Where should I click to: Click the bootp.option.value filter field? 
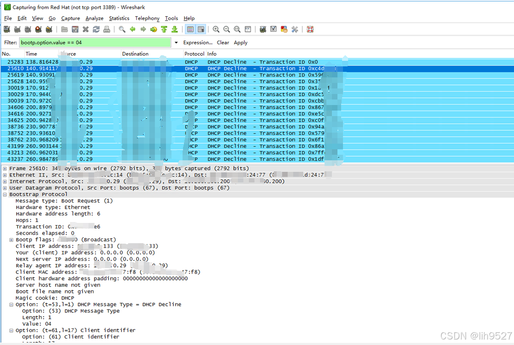[95, 42]
